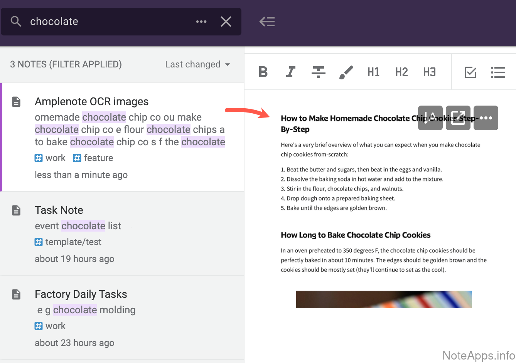Viewport: 516px width, 363px height.
Task: Open search options three-dot menu
Action: pos(201,22)
